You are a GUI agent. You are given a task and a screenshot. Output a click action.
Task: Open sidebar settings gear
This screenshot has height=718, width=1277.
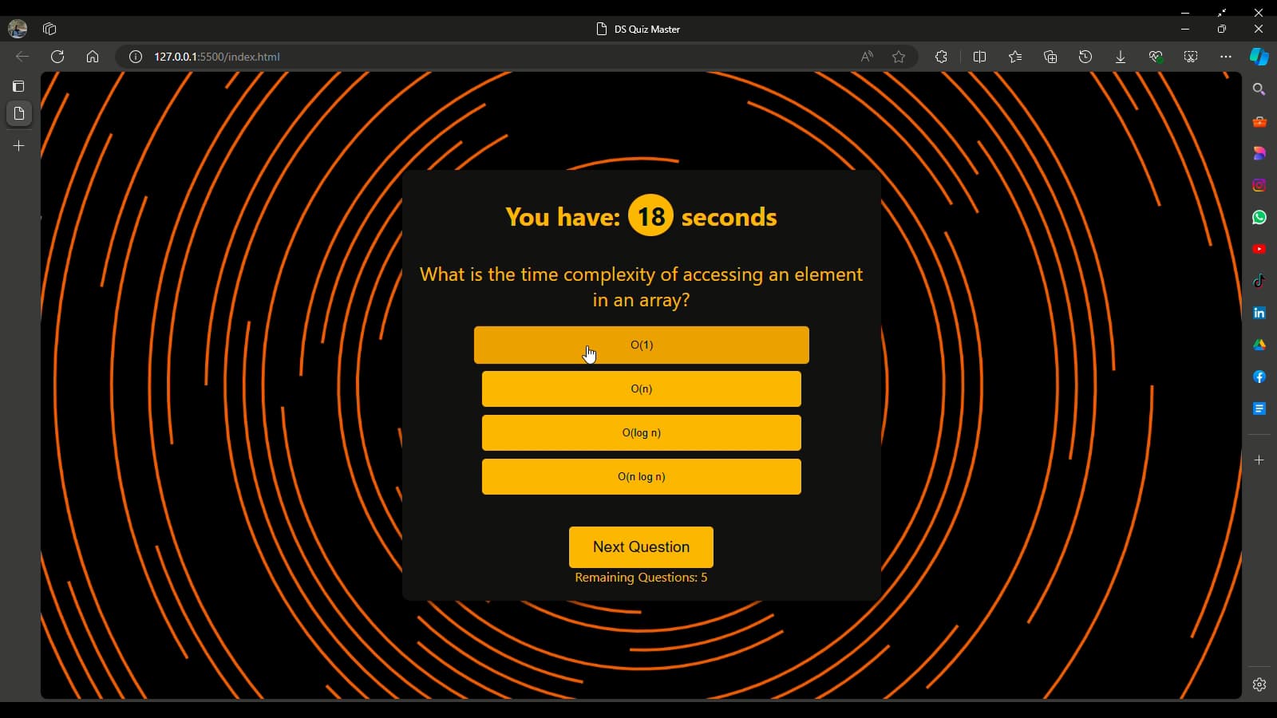tap(1259, 684)
